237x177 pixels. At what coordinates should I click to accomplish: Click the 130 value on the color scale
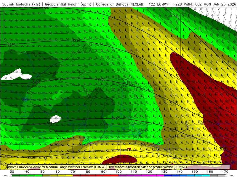[x=164, y=172]
